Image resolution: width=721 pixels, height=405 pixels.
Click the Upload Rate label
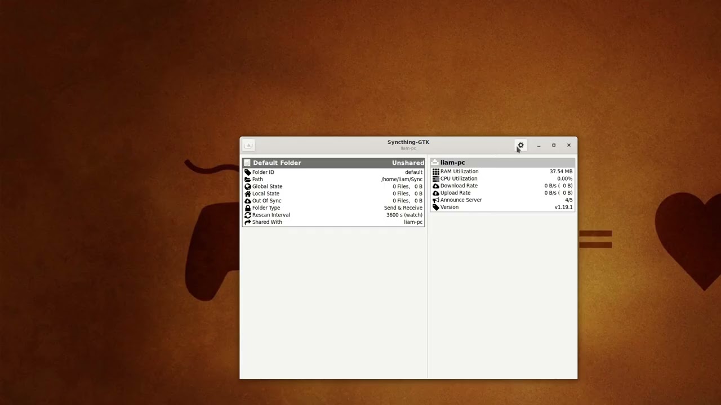point(455,193)
